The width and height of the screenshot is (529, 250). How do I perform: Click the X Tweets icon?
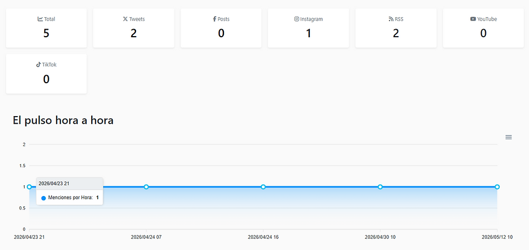pyautogui.click(x=125, y=19)
